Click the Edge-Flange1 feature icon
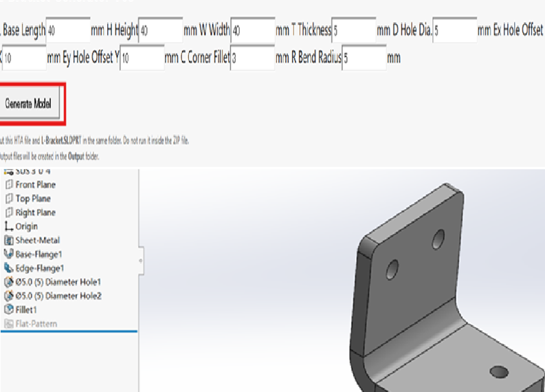 pyautogui.click(x=9, y=268)
